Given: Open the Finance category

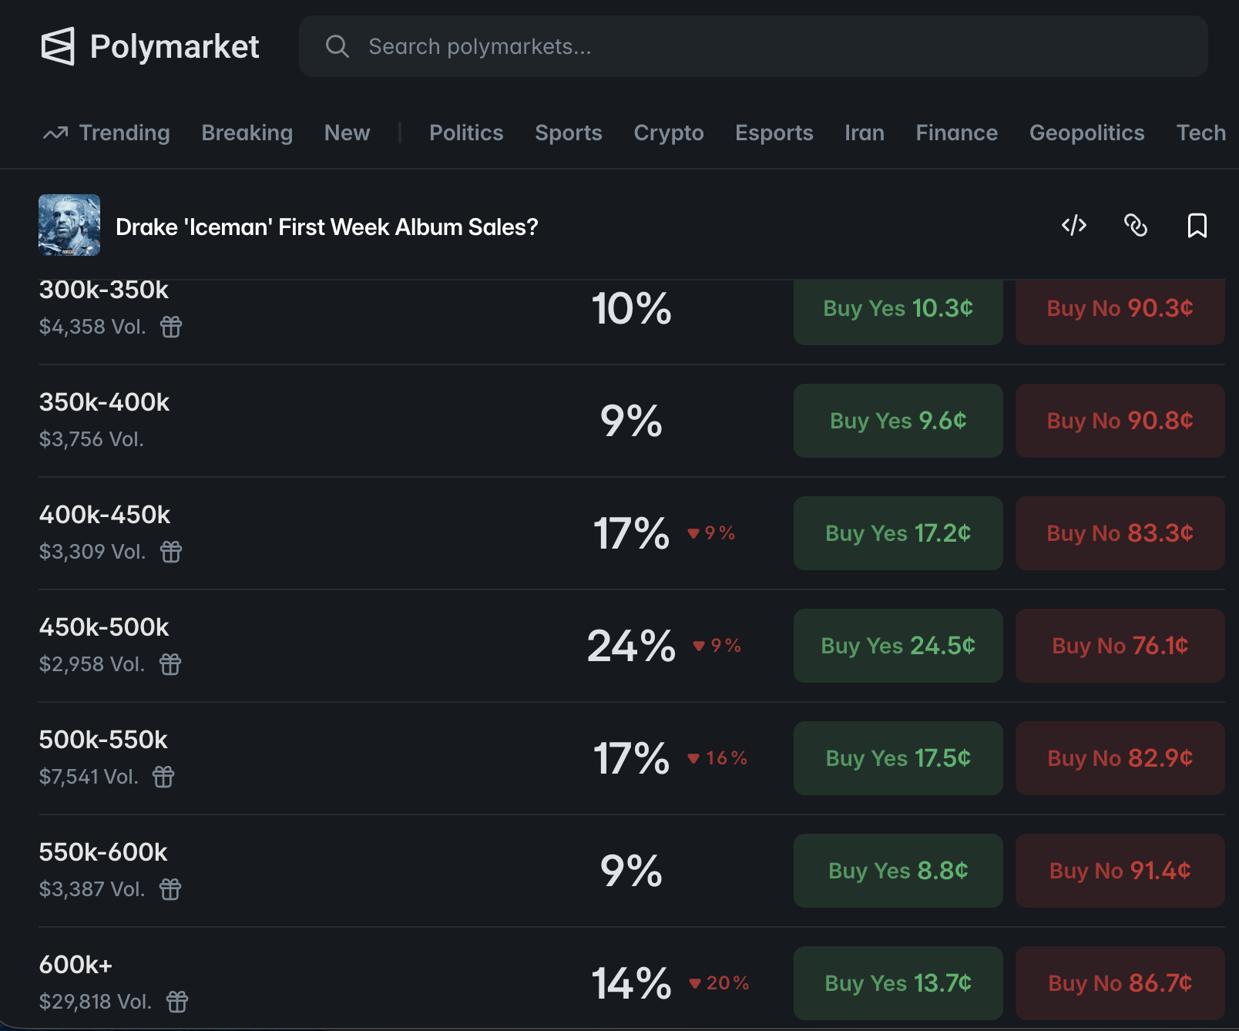Looking at the screenshot, I should (x=957, y=133).
